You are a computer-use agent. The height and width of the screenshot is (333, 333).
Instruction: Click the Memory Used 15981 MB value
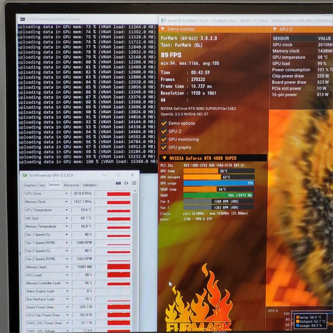pyautogui.click(x=83, y=267)
